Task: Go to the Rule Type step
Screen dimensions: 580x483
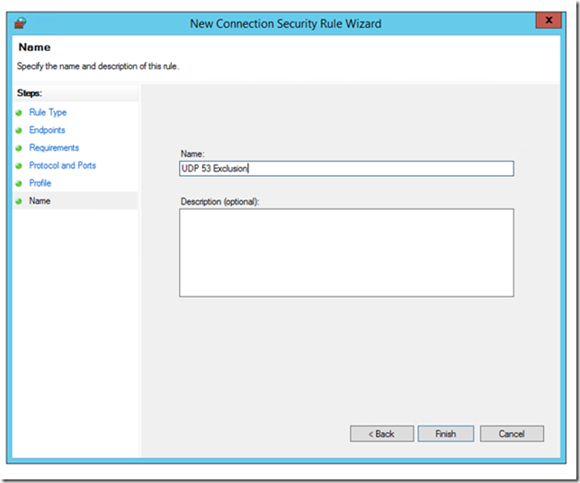Action: pos(48,112)
